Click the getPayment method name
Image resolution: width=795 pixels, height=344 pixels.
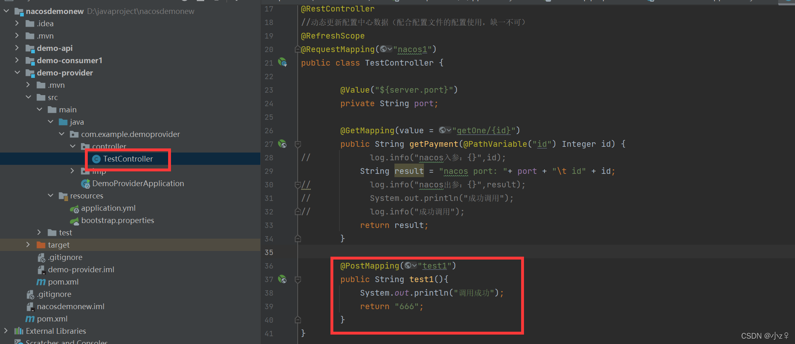pos(434,144)
